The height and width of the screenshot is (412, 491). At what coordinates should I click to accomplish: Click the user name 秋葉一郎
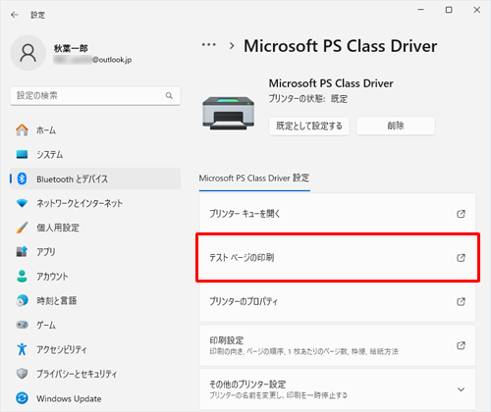pyautogui.click(x=71, y=48)
